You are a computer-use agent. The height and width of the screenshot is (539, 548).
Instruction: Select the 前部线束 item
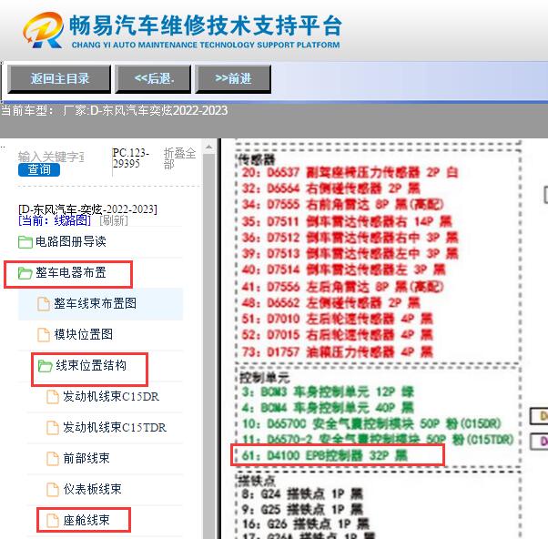point(86,458)
